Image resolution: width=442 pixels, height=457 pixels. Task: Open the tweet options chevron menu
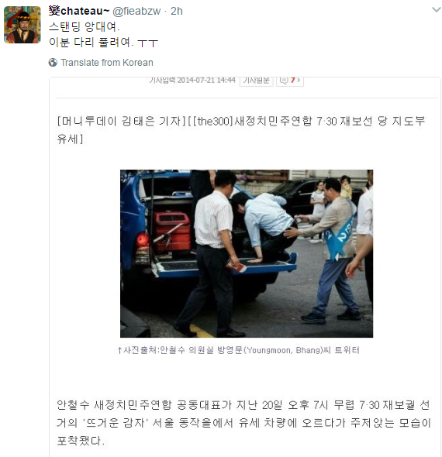pyautogui.click(x=436, y=10)
